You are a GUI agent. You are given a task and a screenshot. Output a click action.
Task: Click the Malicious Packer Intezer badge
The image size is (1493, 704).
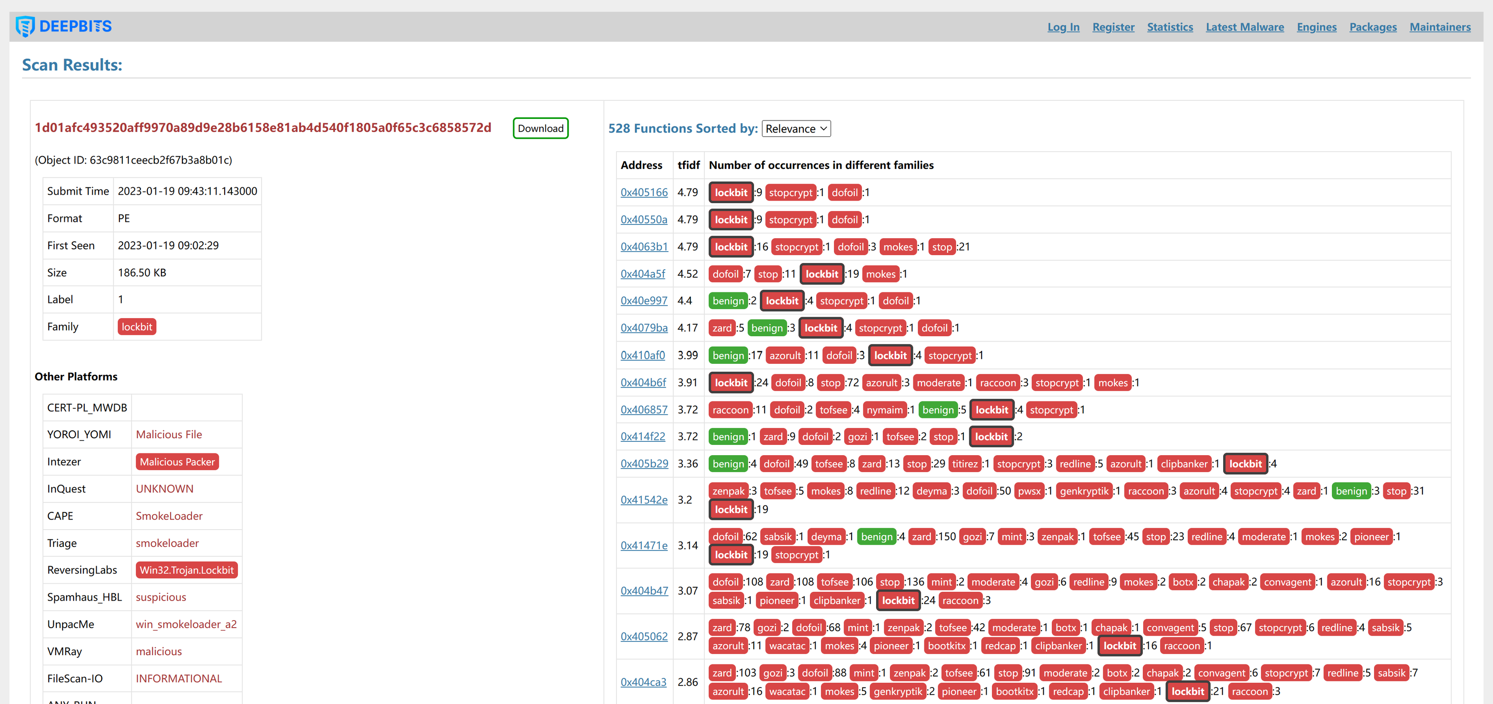[177, 462]
